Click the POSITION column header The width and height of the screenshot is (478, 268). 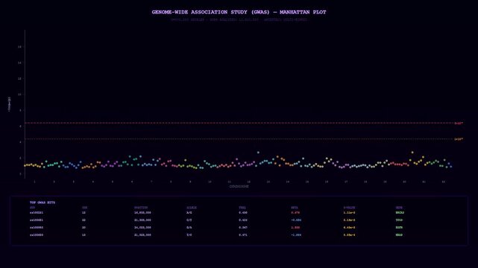coord(141,208)
